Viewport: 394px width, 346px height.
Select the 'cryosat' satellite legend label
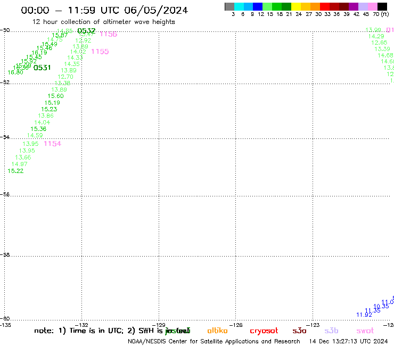click(264, 331)
